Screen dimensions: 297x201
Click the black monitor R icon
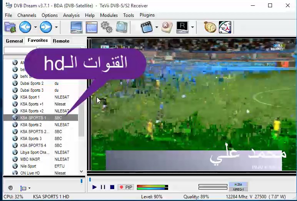click(182, 27)
